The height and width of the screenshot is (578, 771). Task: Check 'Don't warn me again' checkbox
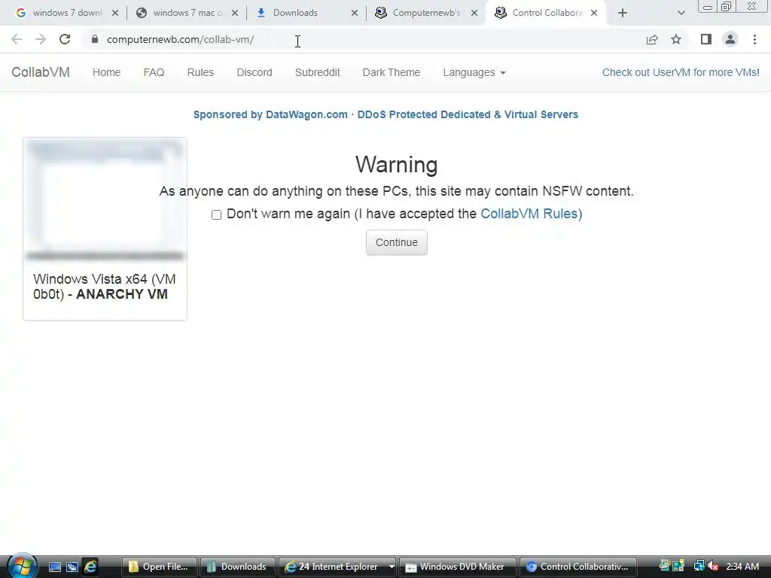(x=216, y=214)
